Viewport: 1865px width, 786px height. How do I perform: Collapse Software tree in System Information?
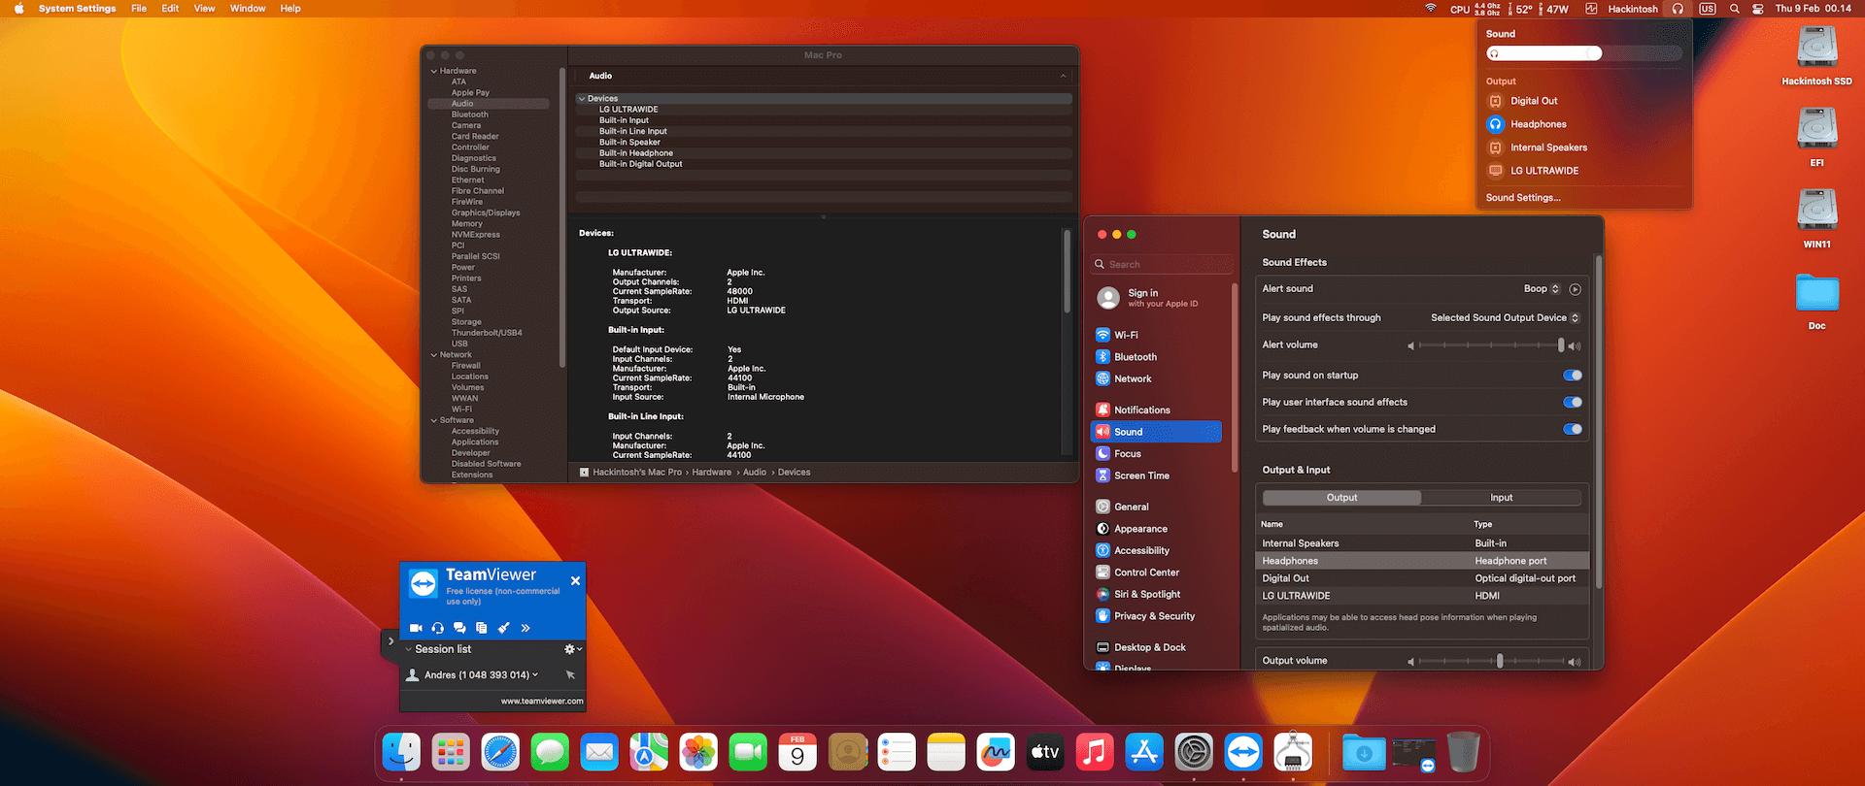click(x=434, y=420)
